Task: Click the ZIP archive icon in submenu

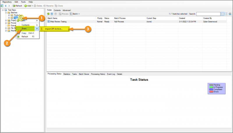Action: [x=42, y=29]
